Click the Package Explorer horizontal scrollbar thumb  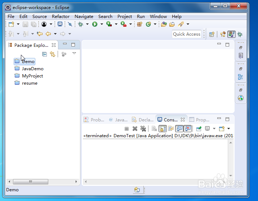[31, 182]
